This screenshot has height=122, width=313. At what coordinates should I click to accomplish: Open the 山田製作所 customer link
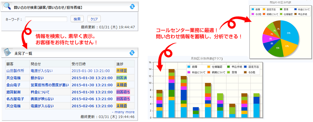point(15,71)
